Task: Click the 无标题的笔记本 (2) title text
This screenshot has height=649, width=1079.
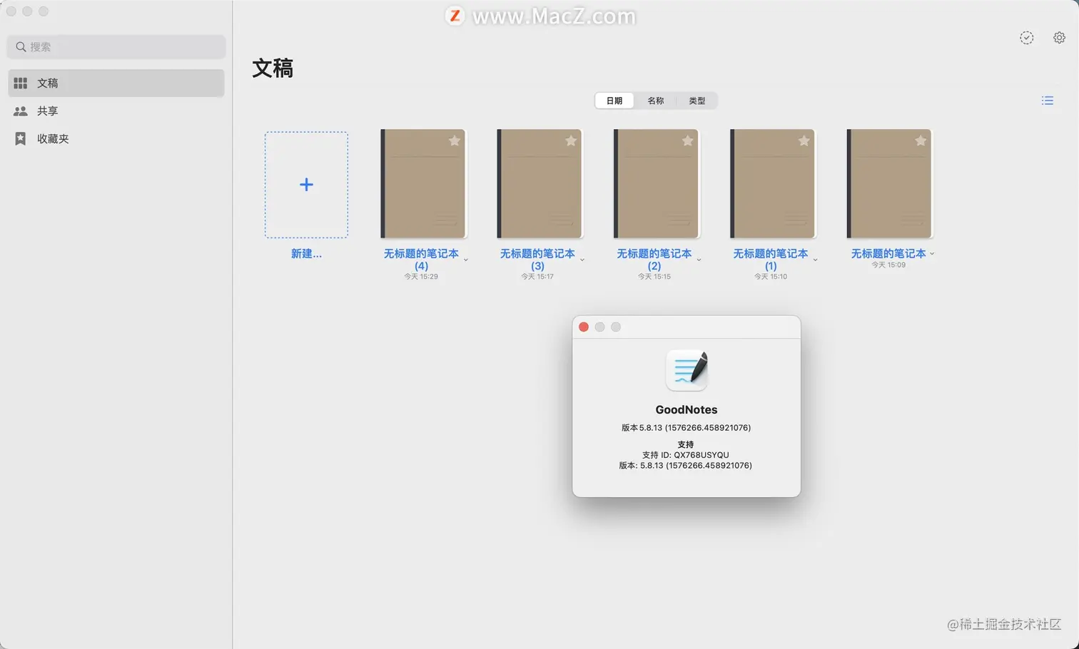Action: (x=654, y=260)
